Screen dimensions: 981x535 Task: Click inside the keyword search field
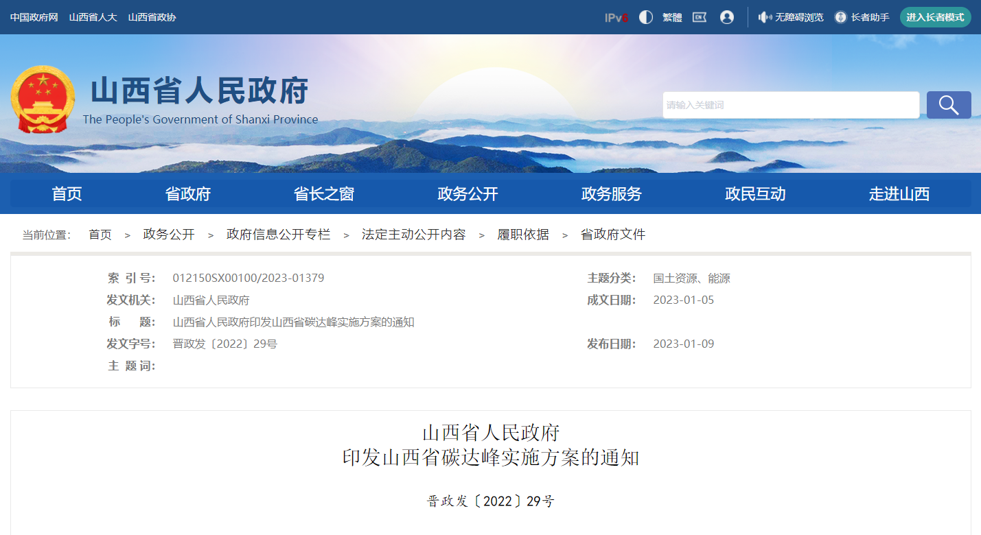(x=789, y=104)
